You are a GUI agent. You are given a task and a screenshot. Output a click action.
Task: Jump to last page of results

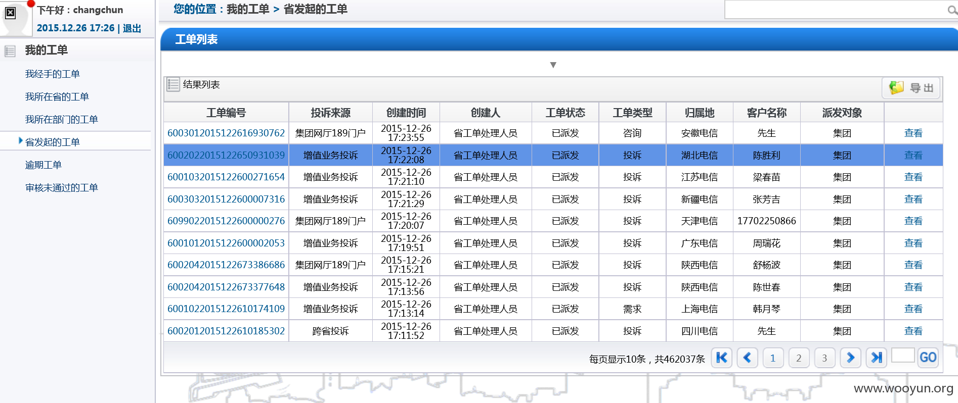(x=877, y=358)
